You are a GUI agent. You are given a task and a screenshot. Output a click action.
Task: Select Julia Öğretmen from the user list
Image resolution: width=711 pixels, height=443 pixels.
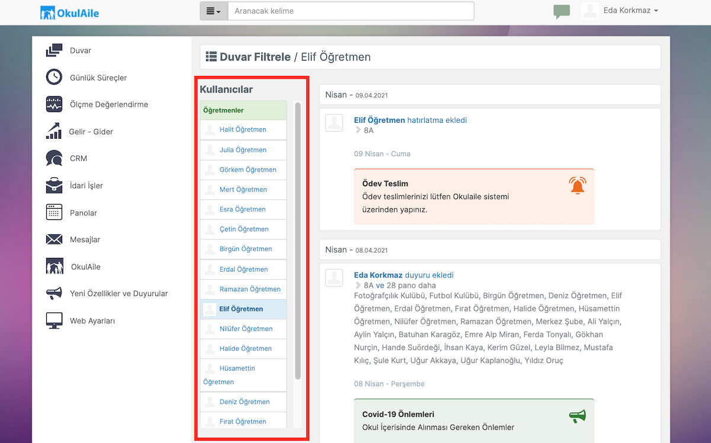243,150
